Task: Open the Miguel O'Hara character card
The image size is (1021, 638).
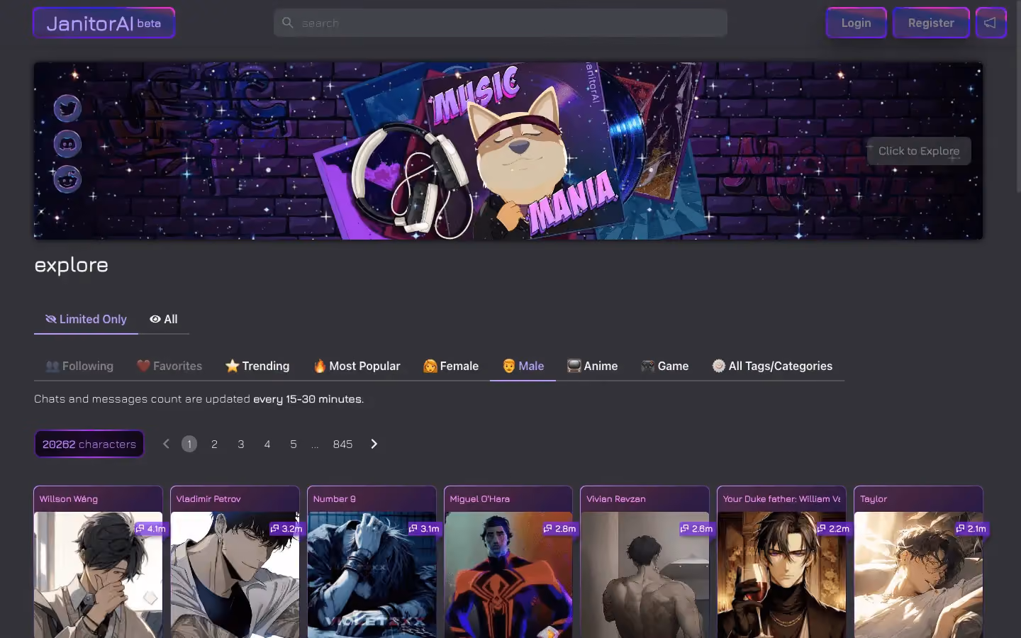Action: click(508, 562)
